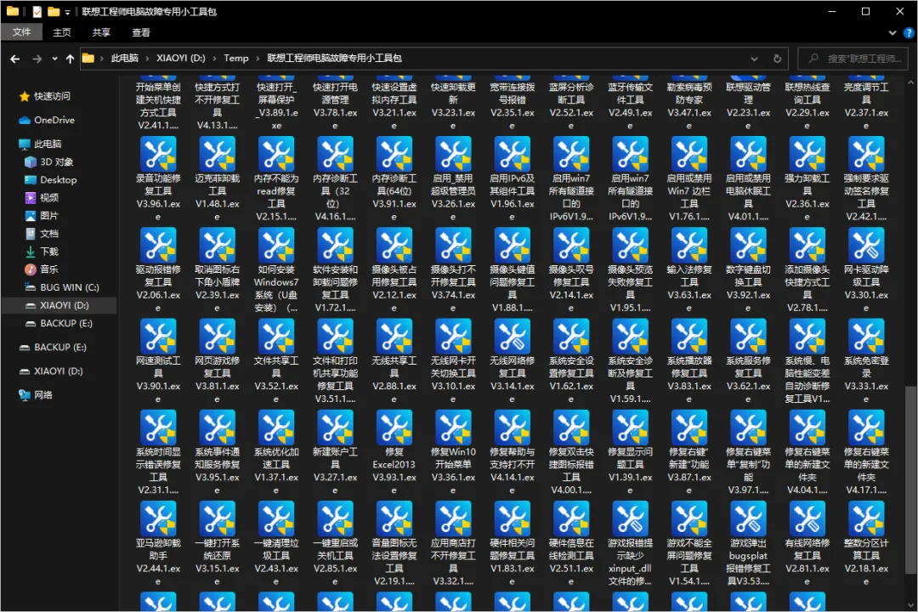Switch to the 查看 ribbon tab

140,32
